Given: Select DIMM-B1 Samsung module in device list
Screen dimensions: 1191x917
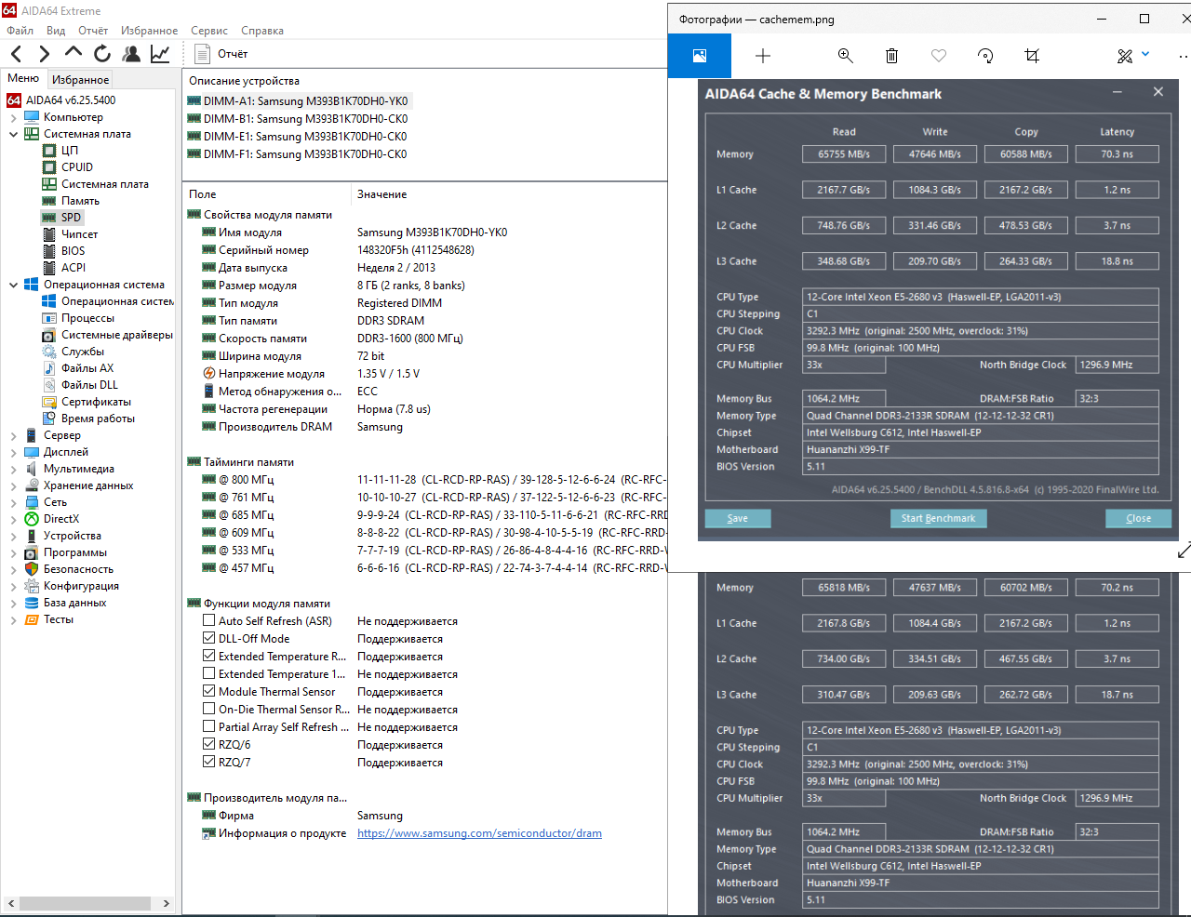Looking at the screenshot, I should pos(298,119).
